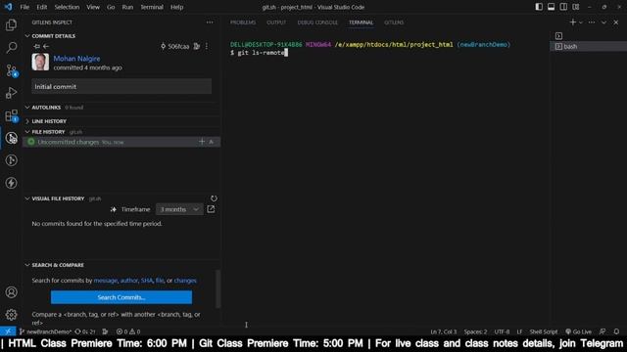Switch to the Problems tab

(x=243, y=22)
